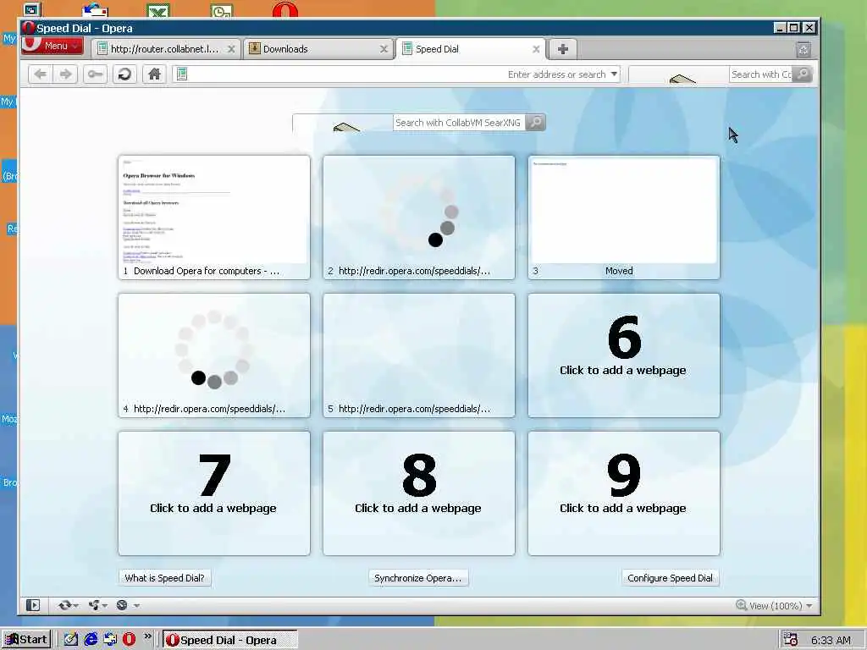
Task: Close the Speed Dial tab
Action: (536, 49)
